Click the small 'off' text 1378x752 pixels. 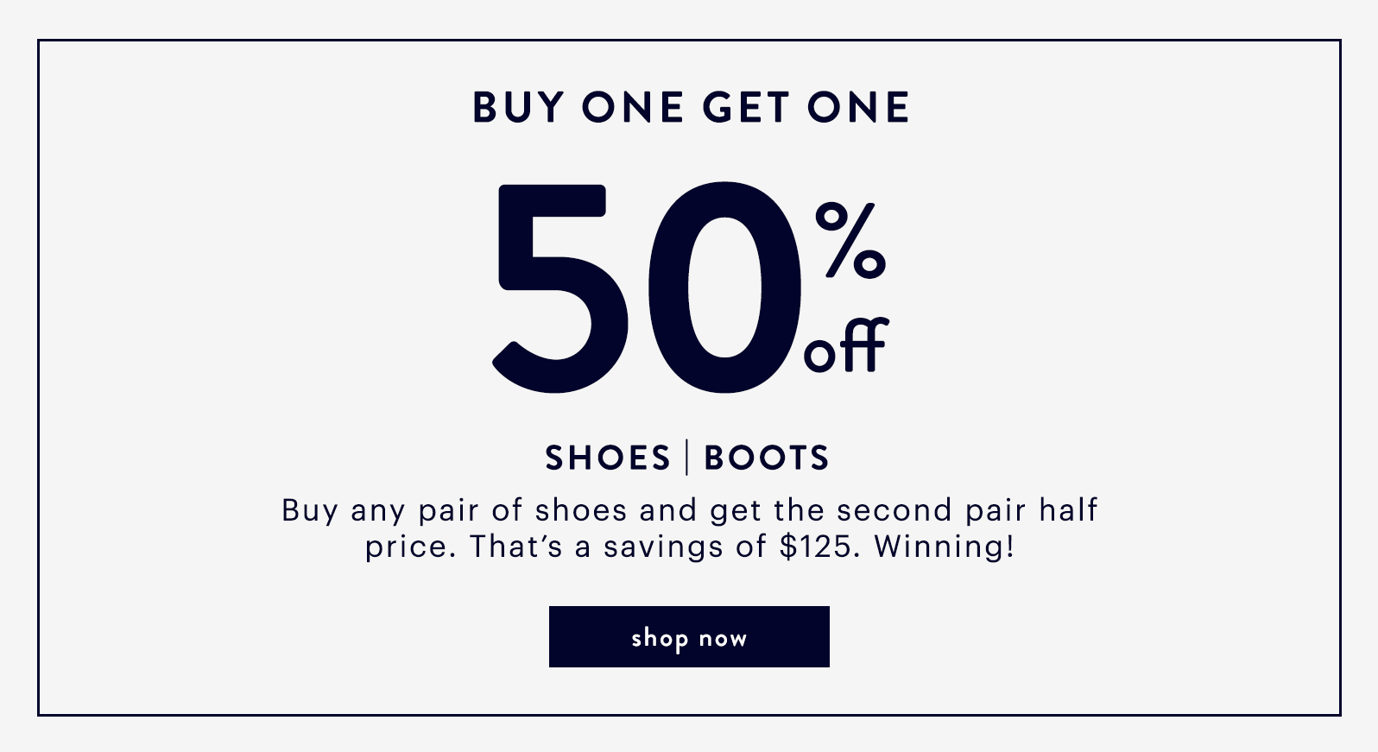click(x=846, y=345)
